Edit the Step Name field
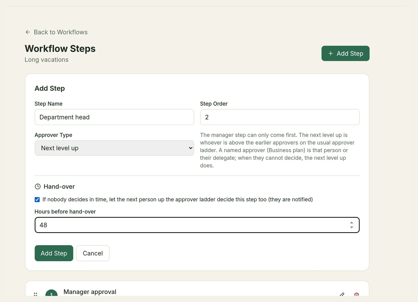The width and height of the screenshot is (418, 302). point(114,117)
